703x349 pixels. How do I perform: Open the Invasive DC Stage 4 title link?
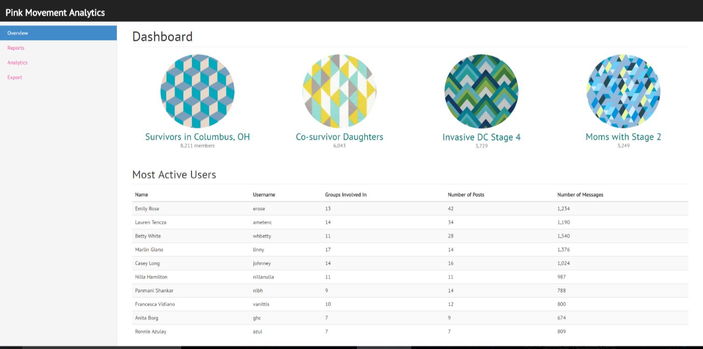point(481,137)
